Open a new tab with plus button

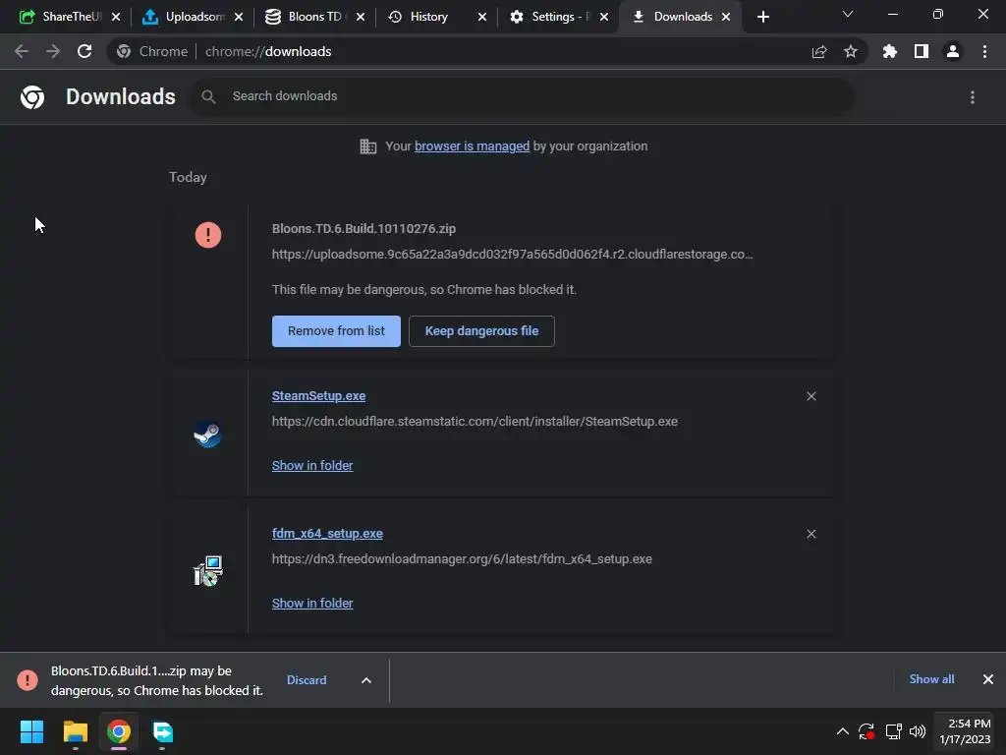762,18
